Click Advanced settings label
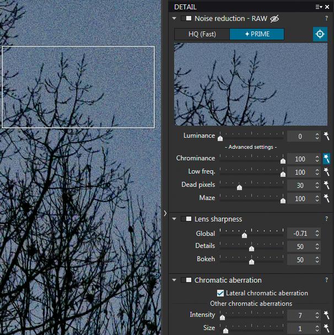This screenshot has width=334, height=335. pos(251,147)
